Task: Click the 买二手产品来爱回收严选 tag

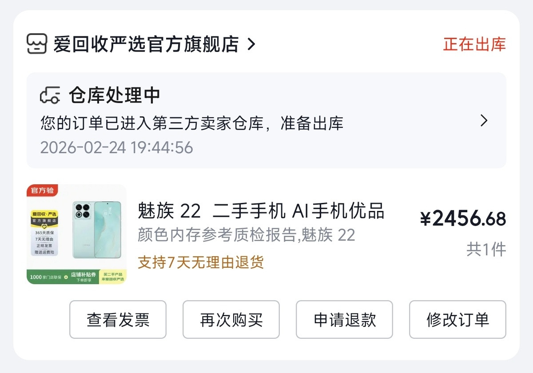Action: coord(114,277)
